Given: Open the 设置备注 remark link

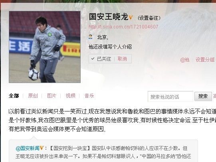Looking at the screenshot, I should [x=149, y=18].
